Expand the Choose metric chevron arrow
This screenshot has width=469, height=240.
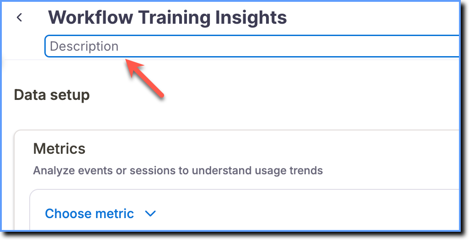[150, 214]
